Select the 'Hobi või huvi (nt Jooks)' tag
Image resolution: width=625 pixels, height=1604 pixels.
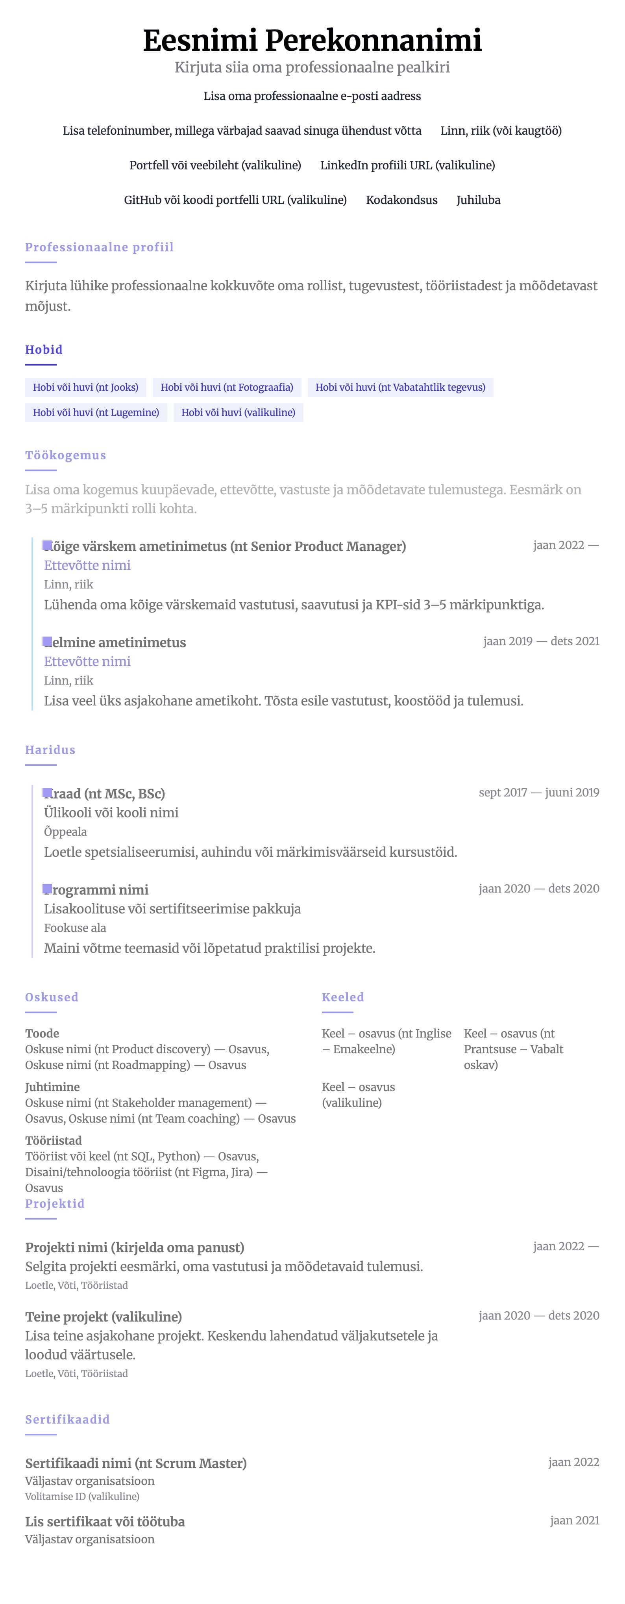click(x=86, y=387)
